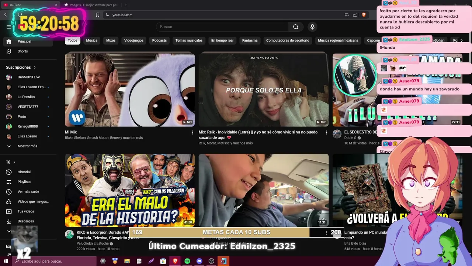This screenshot has width=472, height=266.
Task: Open File Explorer from the taskbar
Action: [x=127, y=261]
